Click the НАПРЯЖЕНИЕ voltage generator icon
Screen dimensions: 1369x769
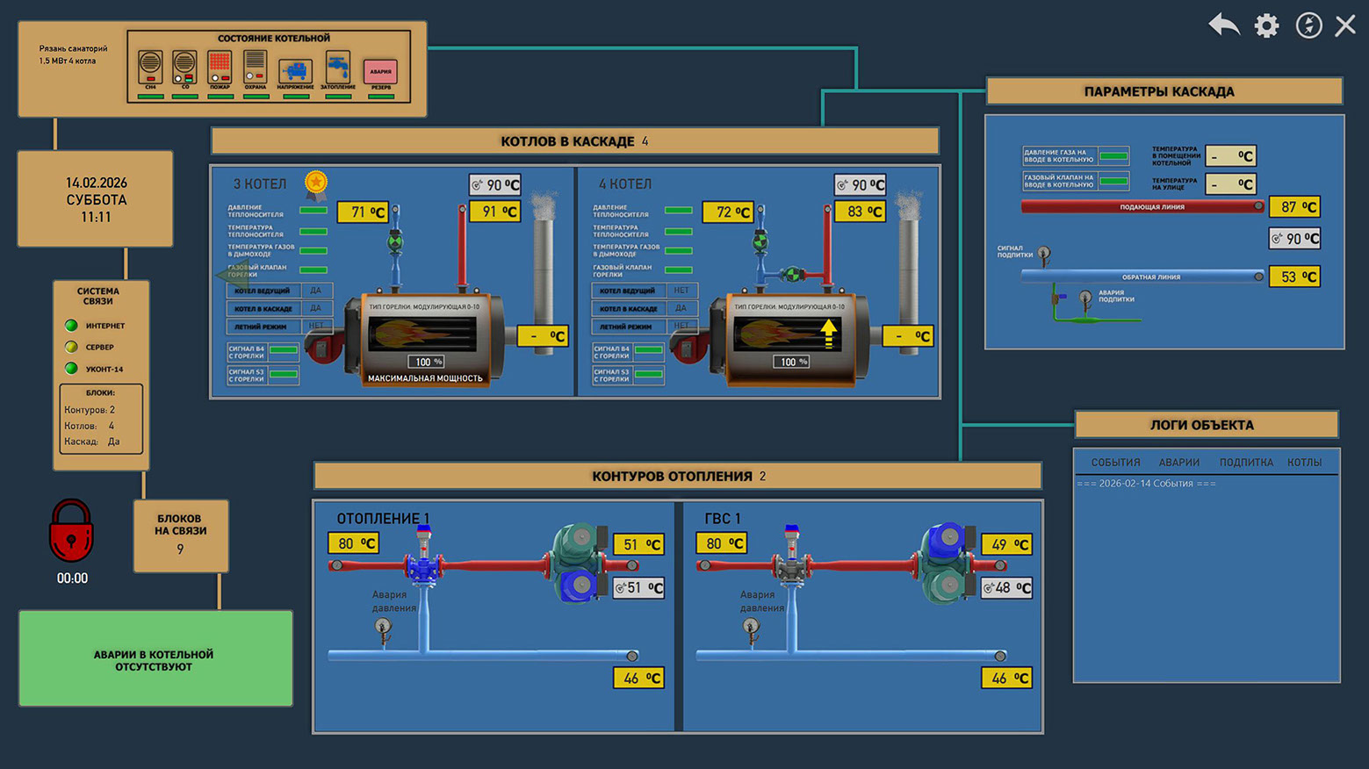pyautogui.click(x=295, y=70)
